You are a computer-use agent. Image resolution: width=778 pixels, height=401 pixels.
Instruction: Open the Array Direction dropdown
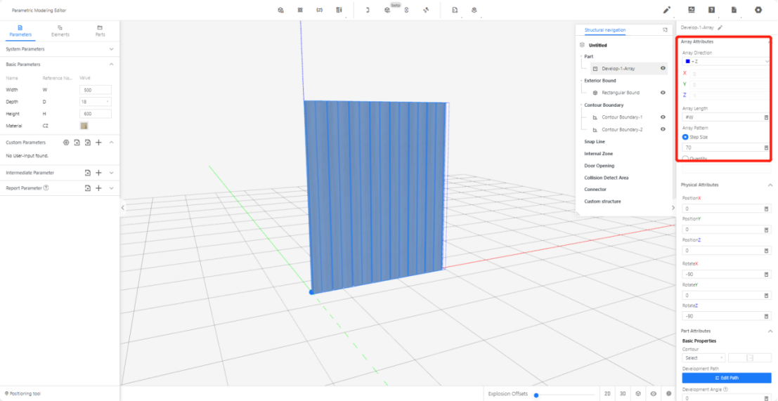pos(726,62)
